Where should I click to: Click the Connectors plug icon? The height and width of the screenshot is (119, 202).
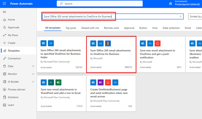point(5,59)
